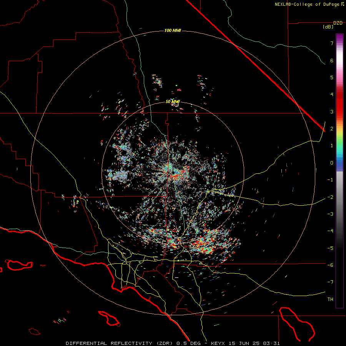
Task: Click the ZDR color scale bar
Action: (339, 171)
